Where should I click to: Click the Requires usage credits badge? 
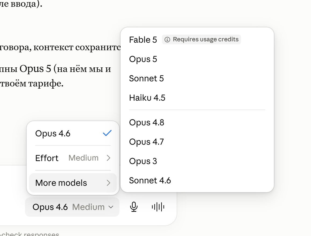201,39
